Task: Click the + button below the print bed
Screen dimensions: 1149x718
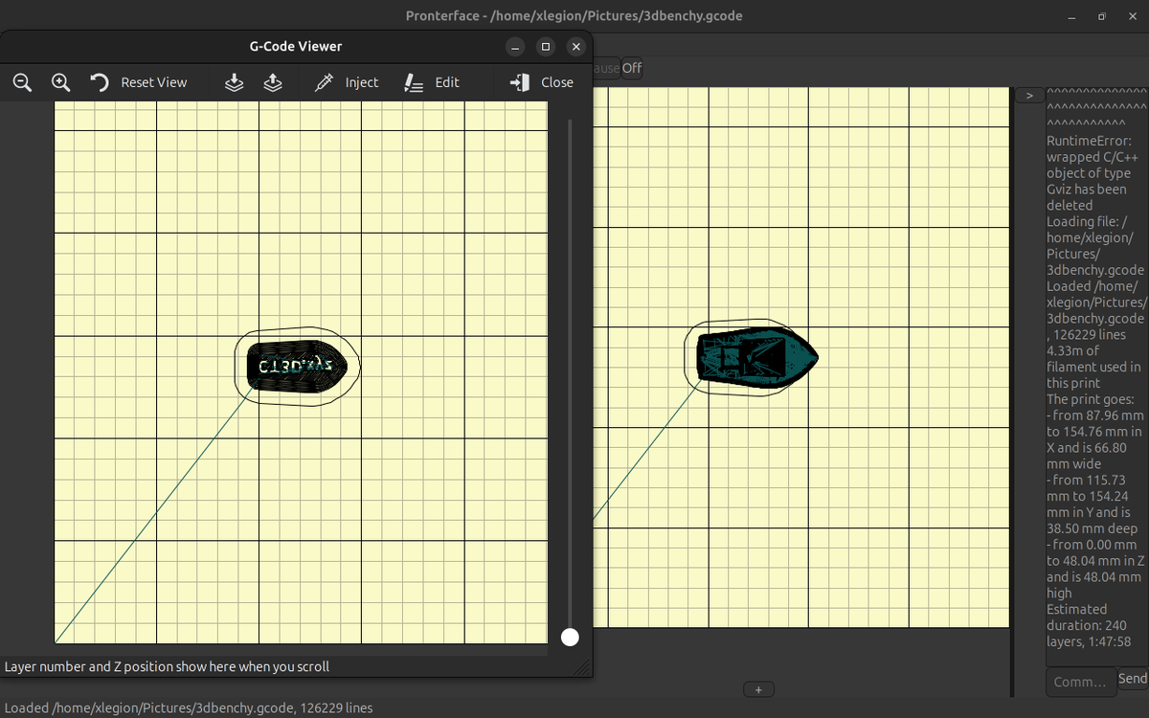Action: (x=758, y=689)
